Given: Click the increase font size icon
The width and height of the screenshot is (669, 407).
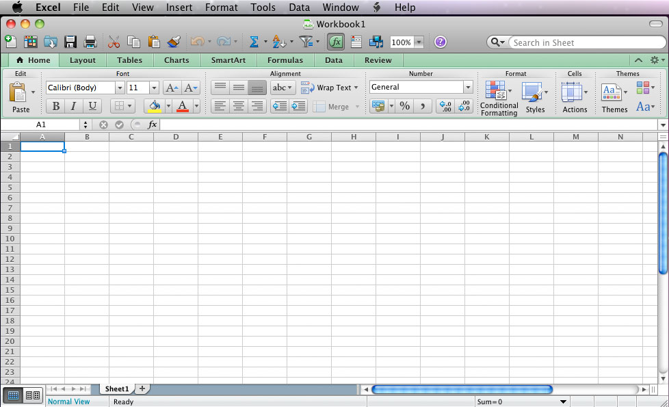Looking at the screenshot, I should tap(172, 88).
